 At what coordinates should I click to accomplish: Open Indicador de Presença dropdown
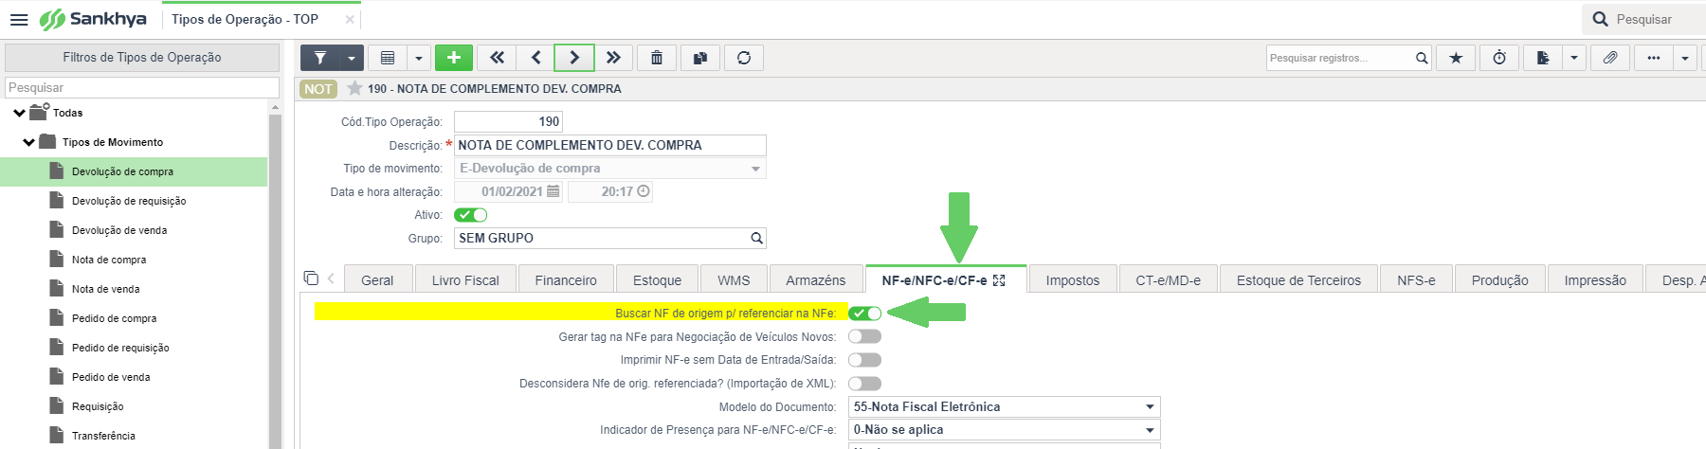(x=1150, y=429)
